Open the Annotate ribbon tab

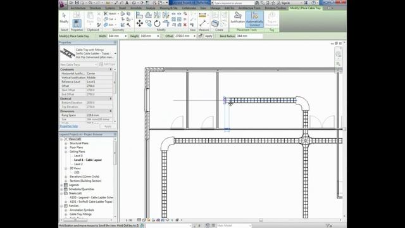click(136, 8)
